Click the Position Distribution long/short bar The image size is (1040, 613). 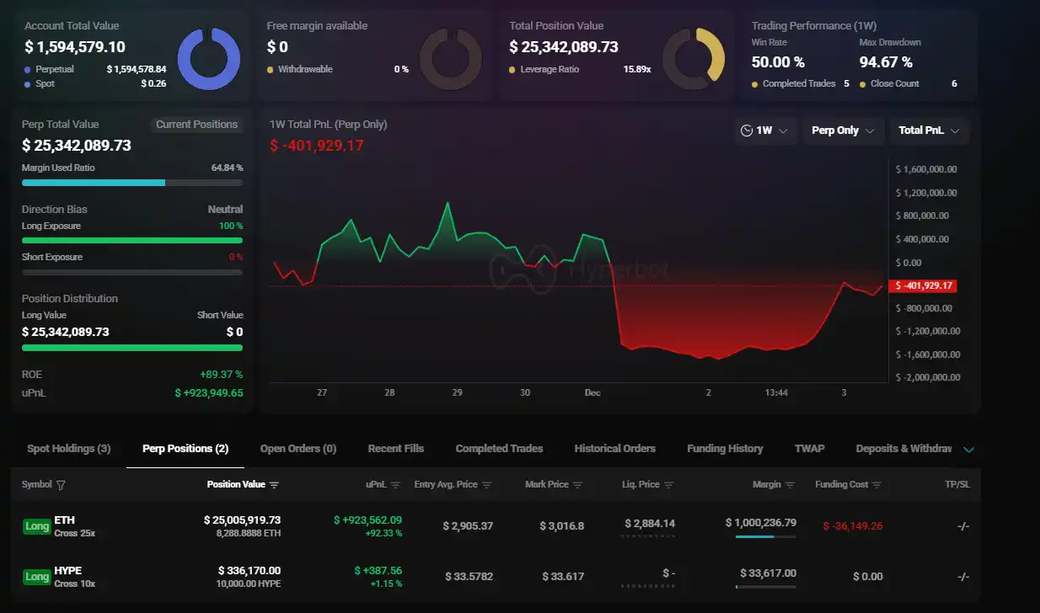(x=132, y=348)
